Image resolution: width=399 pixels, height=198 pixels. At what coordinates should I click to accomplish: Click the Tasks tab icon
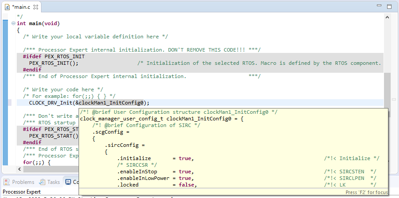pos(42,182)
